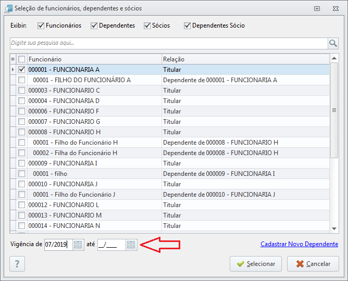This screenshot has width=348, height=281.
Task: Check Filho do Funcionário H checkbox
Action: (x=21, y=143)
